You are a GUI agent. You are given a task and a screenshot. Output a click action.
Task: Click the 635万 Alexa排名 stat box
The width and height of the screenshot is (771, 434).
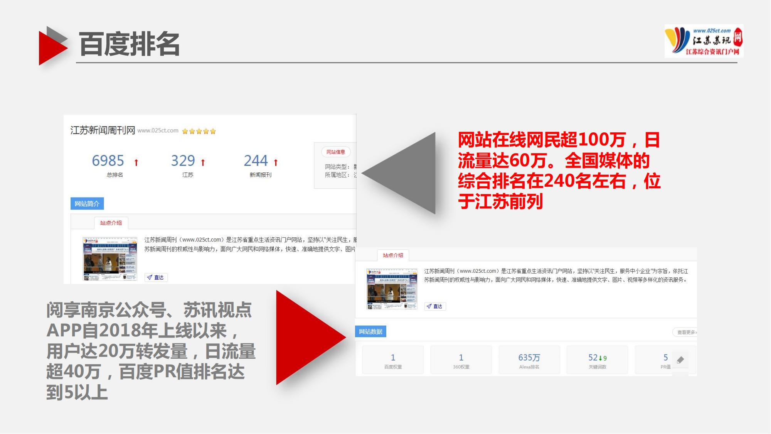pyautogui.click(x=529, y=360)
